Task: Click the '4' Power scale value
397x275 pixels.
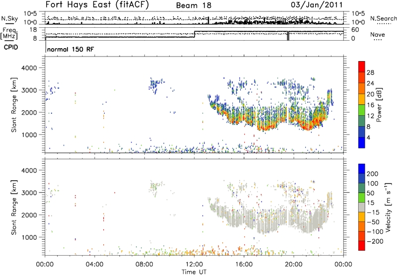Action: (369, 137)
